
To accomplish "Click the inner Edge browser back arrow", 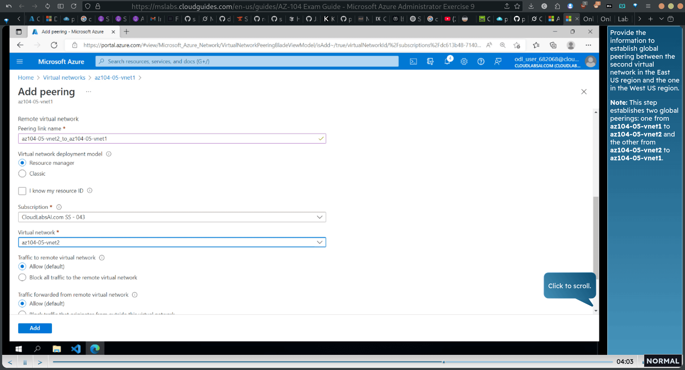I will click(x=20, y=45).
